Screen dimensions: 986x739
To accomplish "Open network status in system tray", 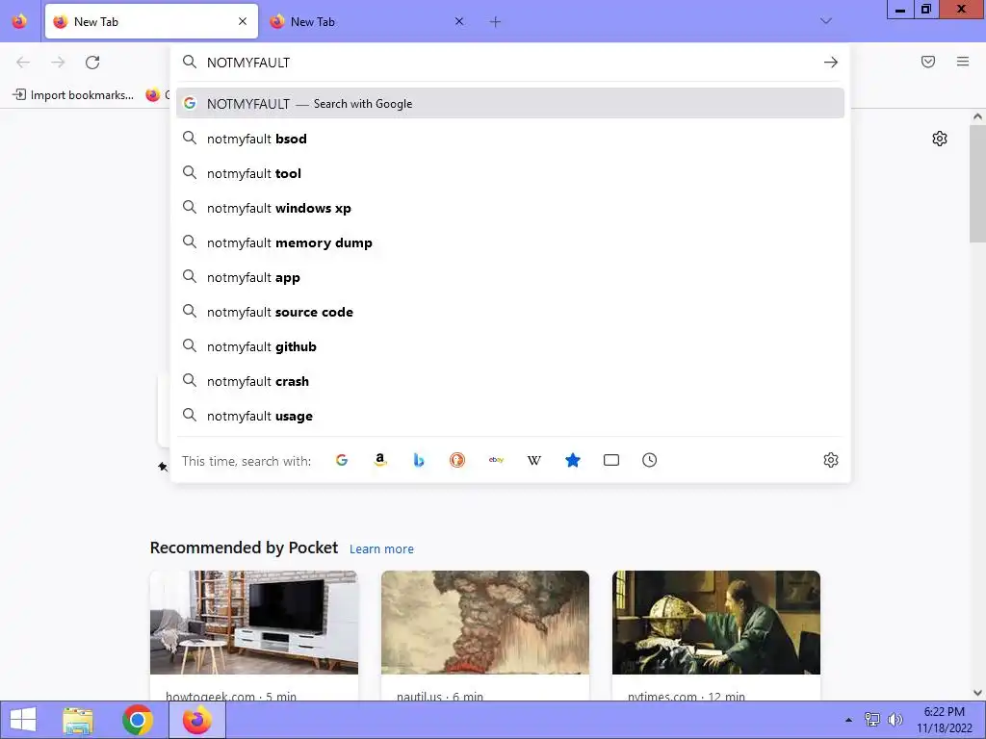I will pyautogui.click(x=872, y=720).
